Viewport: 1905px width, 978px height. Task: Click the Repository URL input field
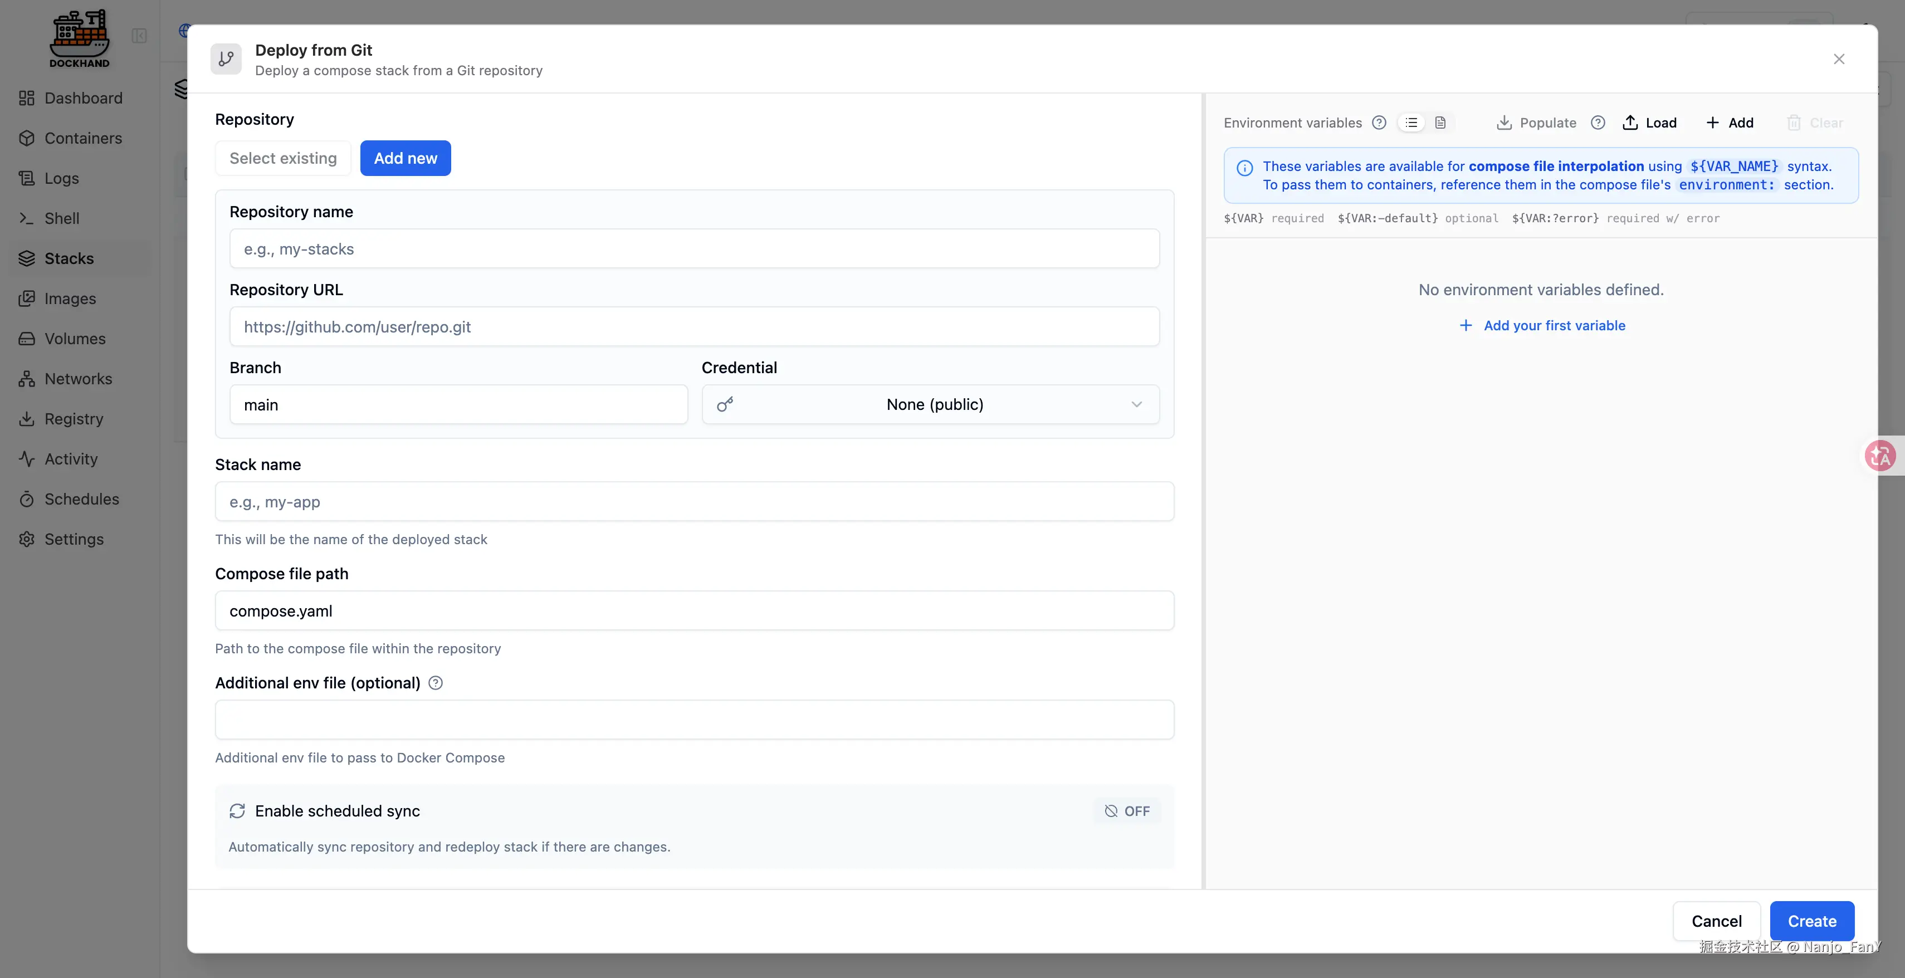[x=693, y=327]
